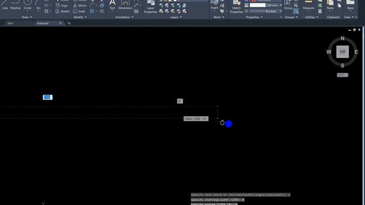The width and height of the screenshot is (365, 205).
Task: Activate the Stretch tool
Action: [63, 11]
